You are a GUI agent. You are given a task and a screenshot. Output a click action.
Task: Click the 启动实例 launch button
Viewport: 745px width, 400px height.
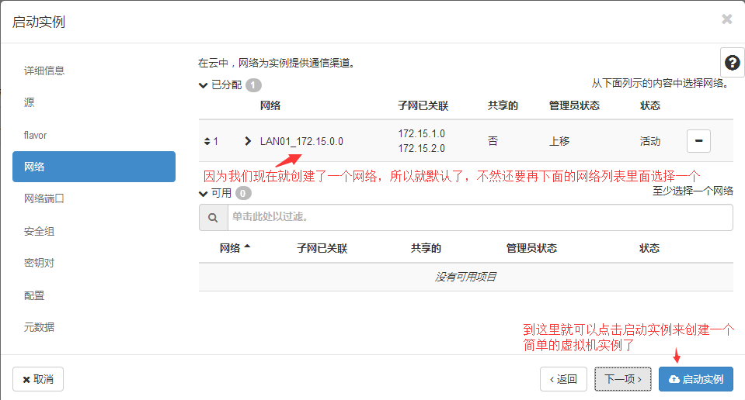696,379
